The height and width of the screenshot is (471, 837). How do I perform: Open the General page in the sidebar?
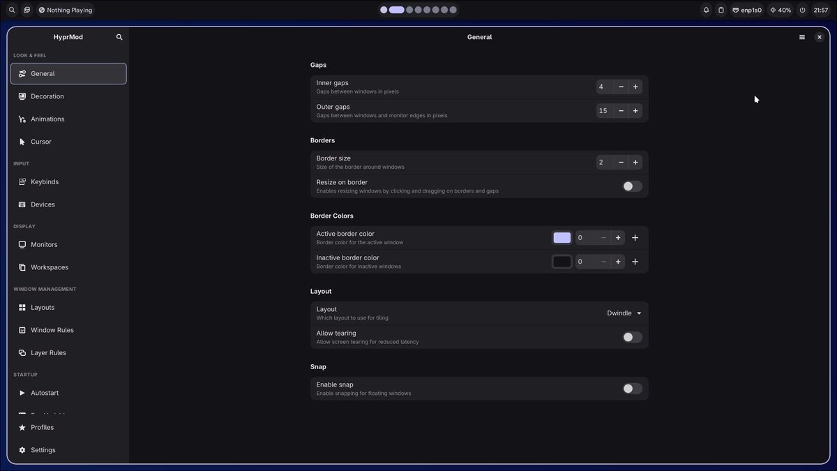coord(68,73)
